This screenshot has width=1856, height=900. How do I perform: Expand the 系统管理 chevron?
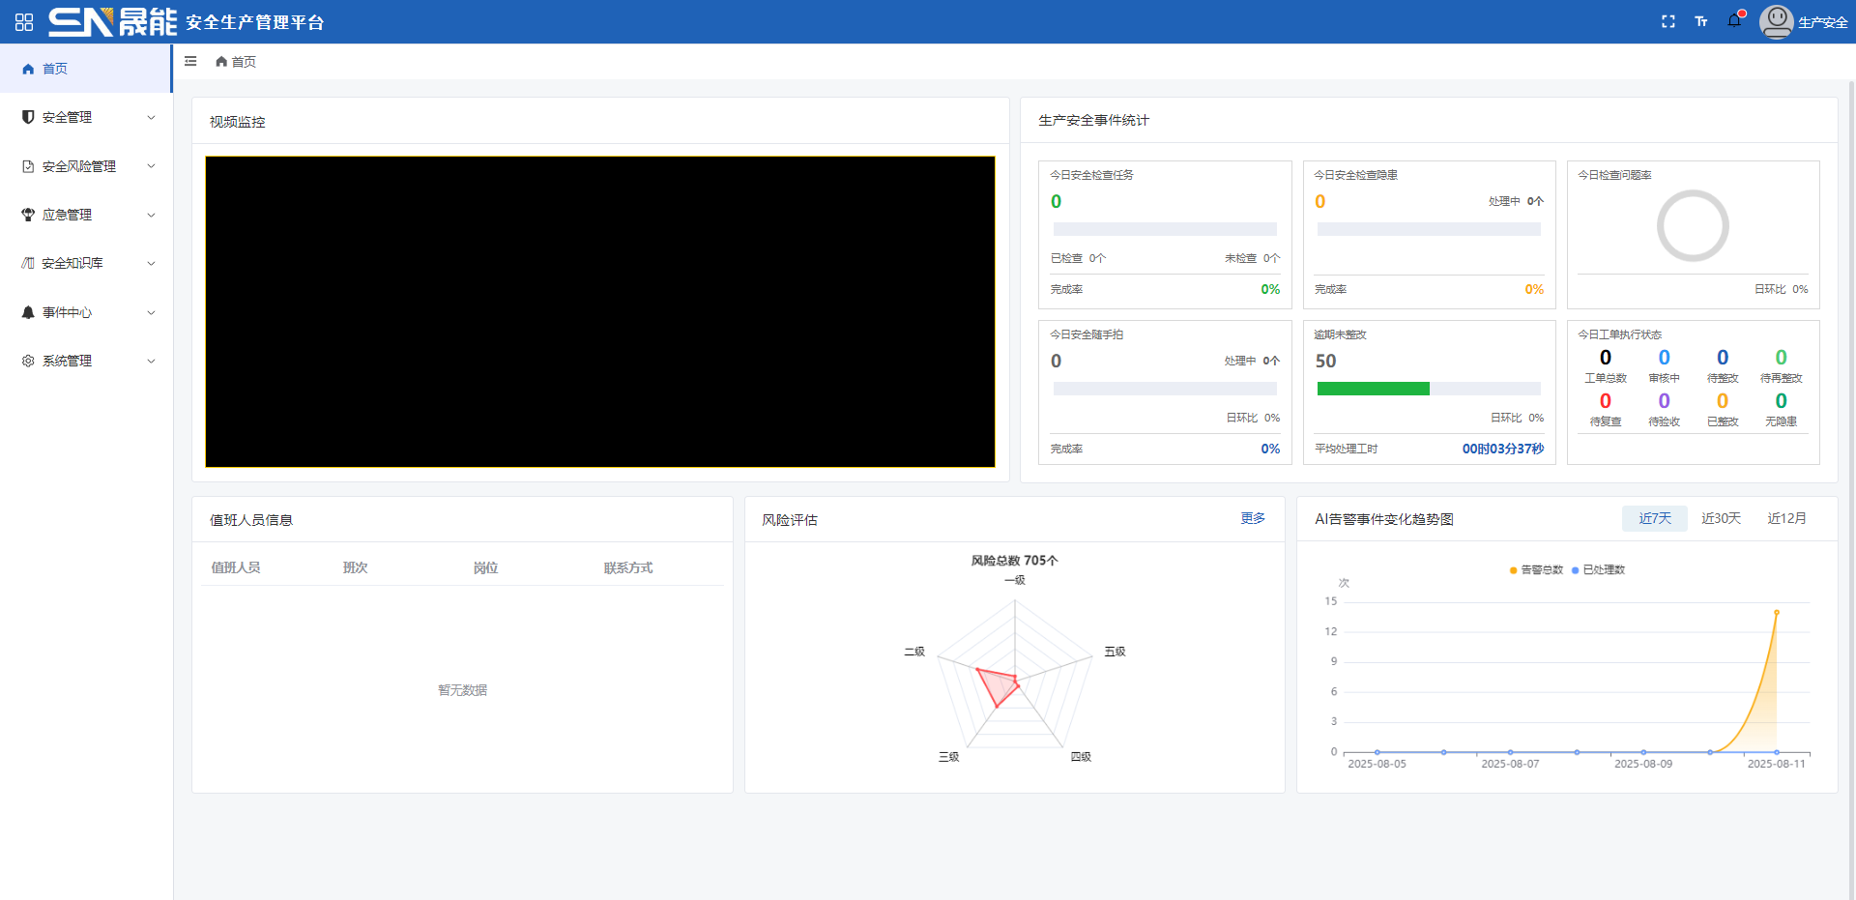[151, 361]
